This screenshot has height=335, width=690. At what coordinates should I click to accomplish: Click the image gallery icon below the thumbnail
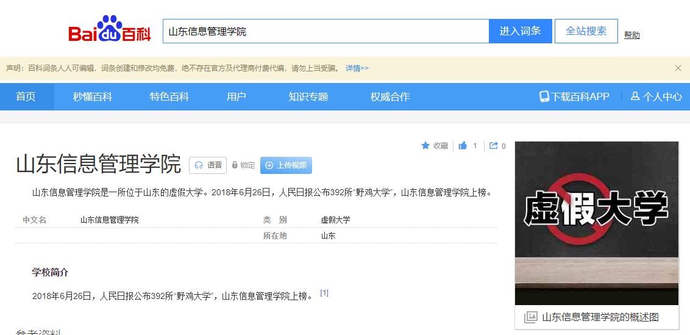point(531,317)
